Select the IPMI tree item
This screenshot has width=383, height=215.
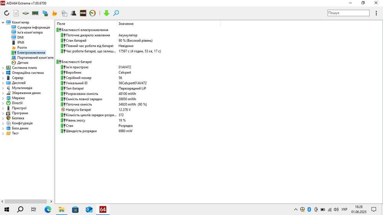tap(21, 42)
